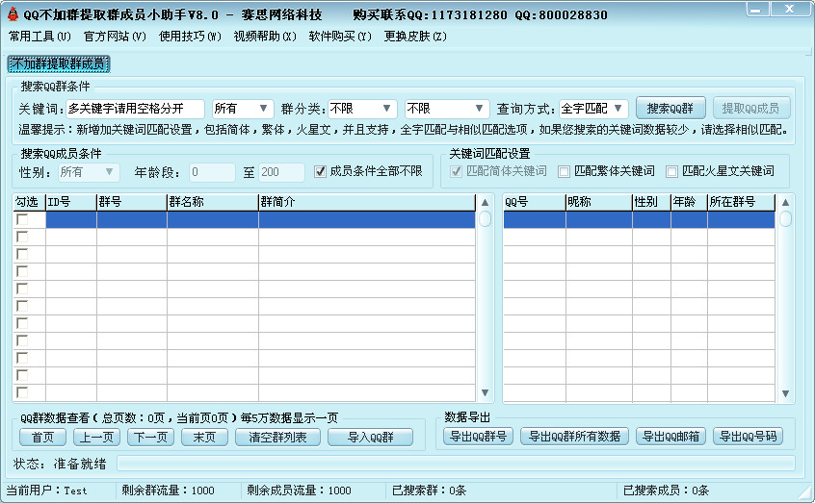Go to 首页 first page
815x503 pixels.
pyautogui.click(x=42, y=437)
